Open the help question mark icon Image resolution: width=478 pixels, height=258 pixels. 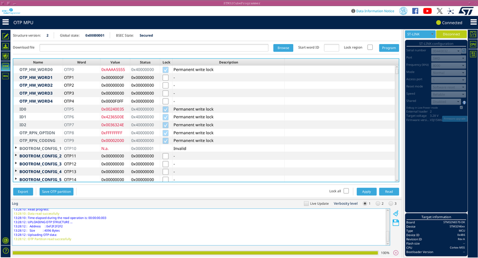tap(5, 251)
